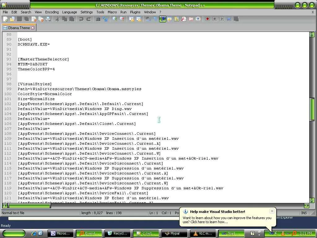Open Find with the binoculars icon
Image resolution: width=317 pixels, height=238 pixels.
[98, 19]
